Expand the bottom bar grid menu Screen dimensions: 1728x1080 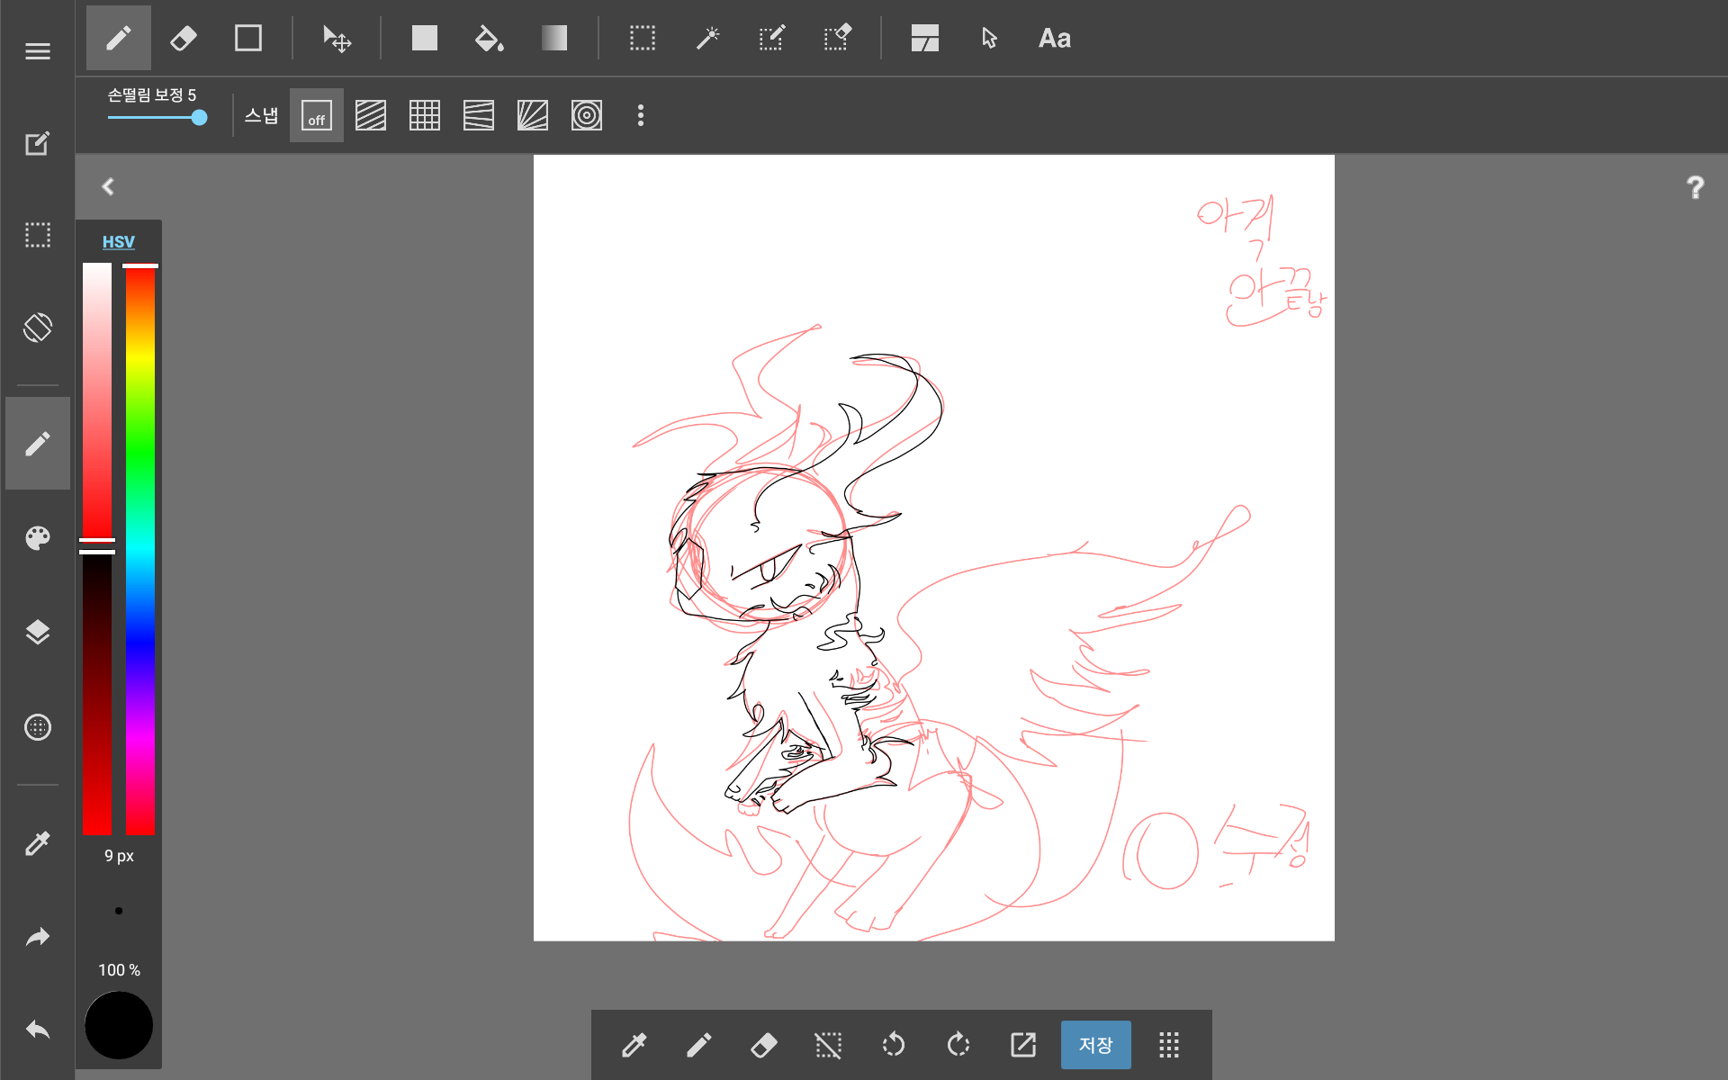tap(1168, 1045)
